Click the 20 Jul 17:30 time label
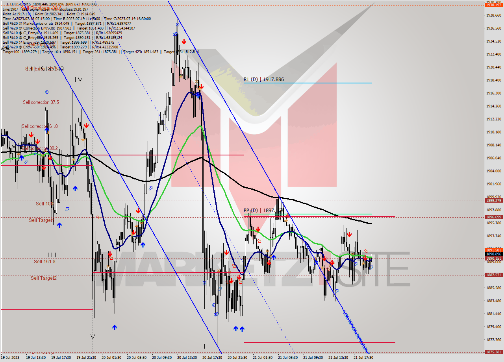 tap(212, 358)
